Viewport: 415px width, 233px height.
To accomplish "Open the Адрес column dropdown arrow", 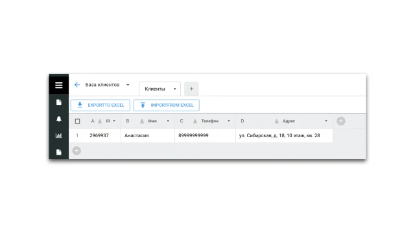I will click(326, 121).
